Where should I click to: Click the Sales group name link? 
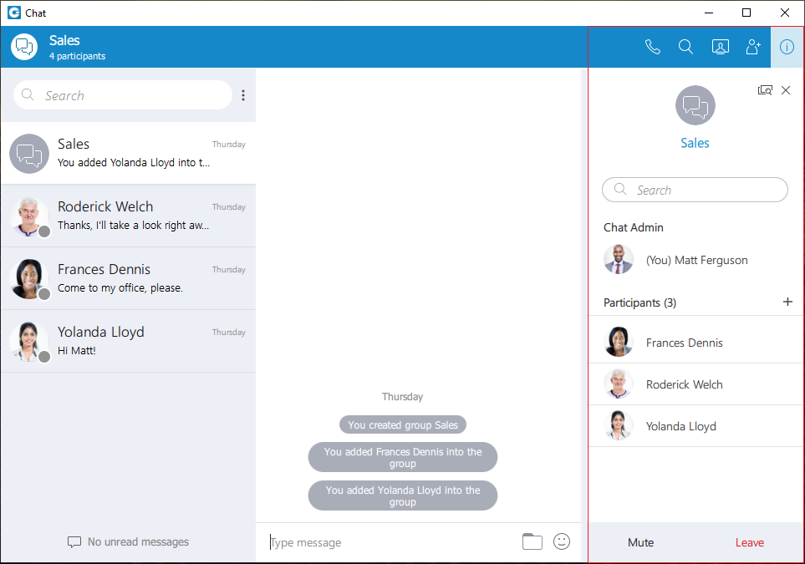(x=695, y=143)
